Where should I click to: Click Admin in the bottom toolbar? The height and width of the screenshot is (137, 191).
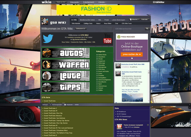[x=77, y=105]
